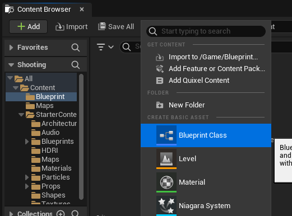Select the Particles folder
The height and width of the screenshot is (216, 292).
click(50, 177)
